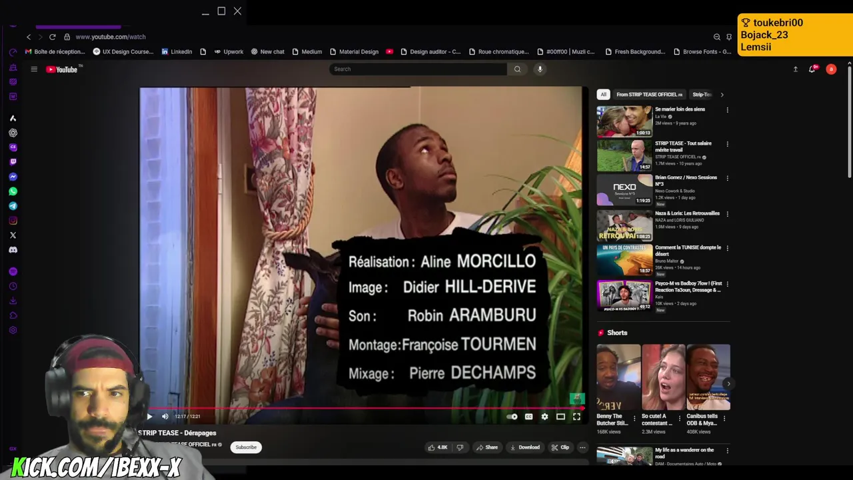Open the Clip button

pyautogui.click(x=560, y=447)
